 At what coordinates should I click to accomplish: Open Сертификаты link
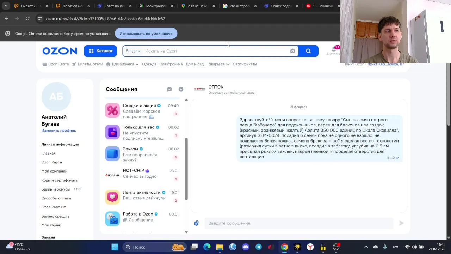(245, 64)
